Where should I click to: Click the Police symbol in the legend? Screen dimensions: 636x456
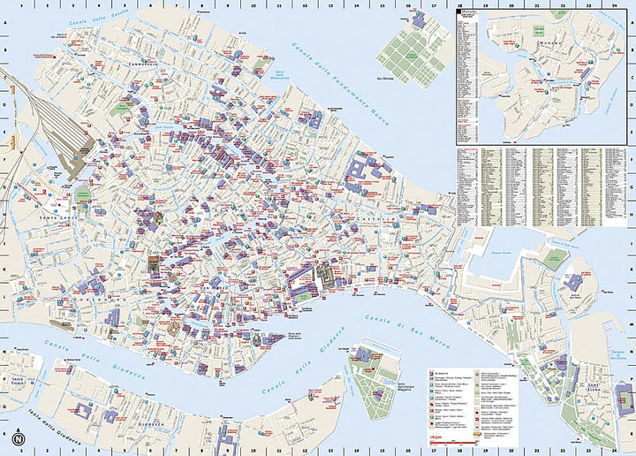[432, 391]
